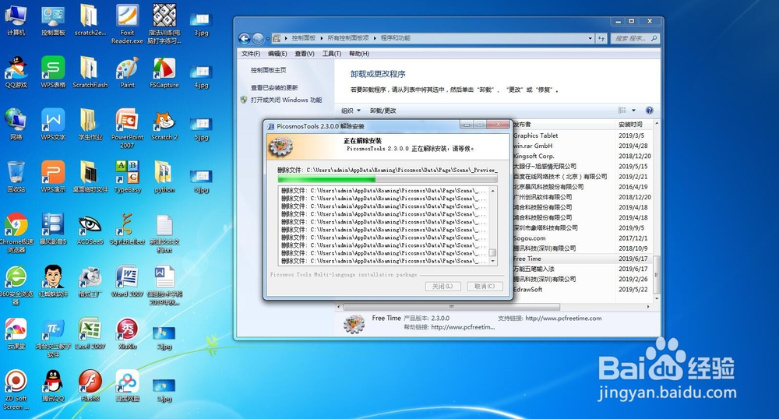Open the 3.jpg image file

click(201, 25)
